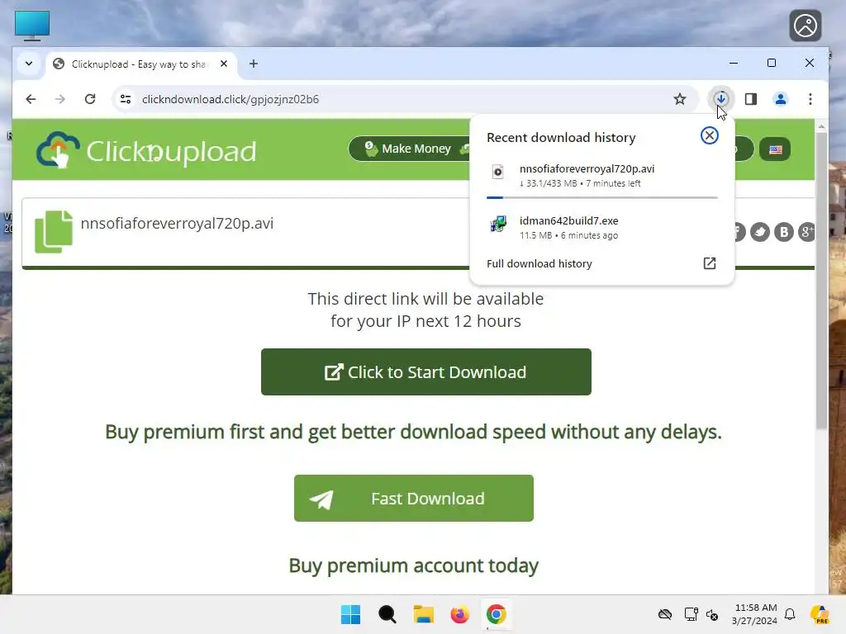Close the Recent download history popup

(x=709, y=135)
